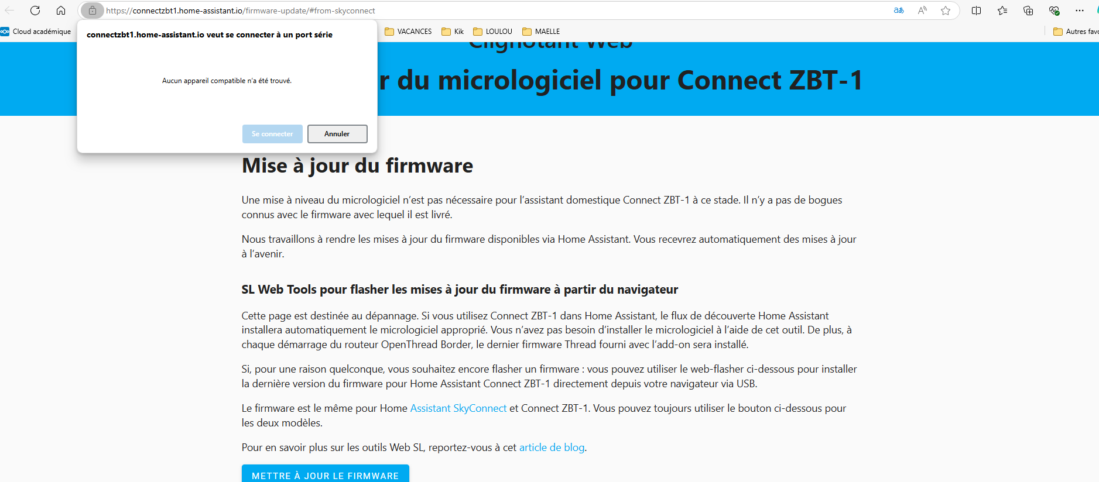Go to the Home page icon
This screenshot has height=482, width=1099.
[x=61, y=11]
